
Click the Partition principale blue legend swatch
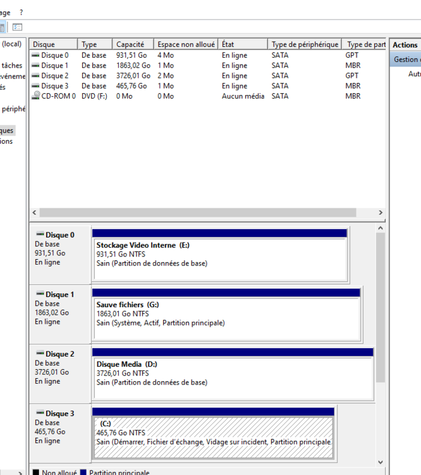(x=83, y=472)
